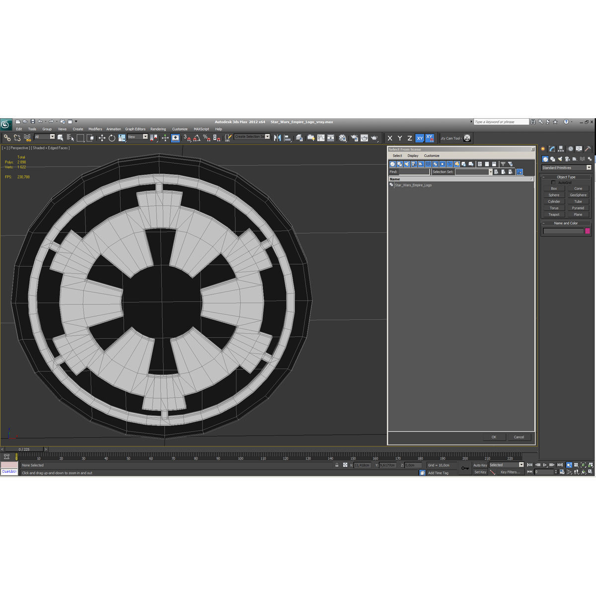
Task: Open the Utilities hammer panel tab
Action: tap(588, 149)
